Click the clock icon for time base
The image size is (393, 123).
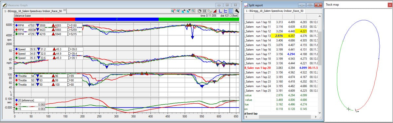point(199,11)
